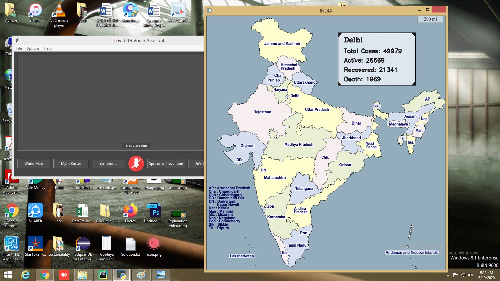Open Internet Explorer from taskbar
The width and height of the screenshot is (500, 281).
tap(25, 275)
